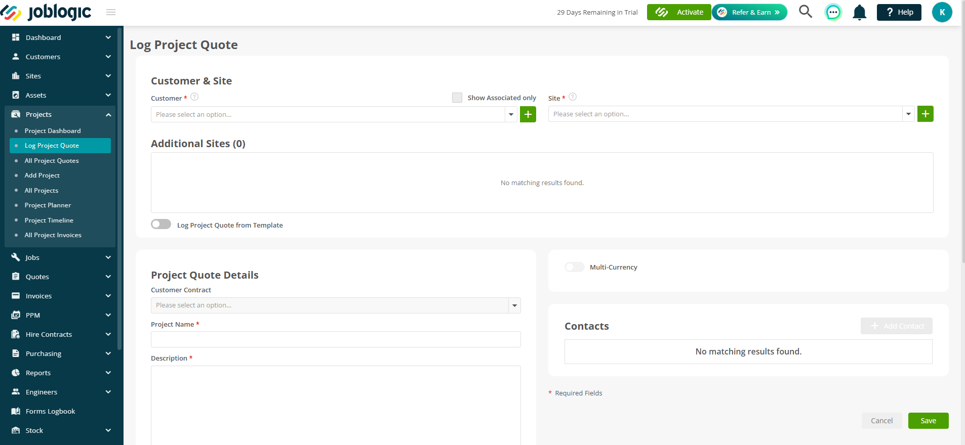This screenshot has width=965, height=445.
Task: Open the notifications bell
Action: [859, 12]
